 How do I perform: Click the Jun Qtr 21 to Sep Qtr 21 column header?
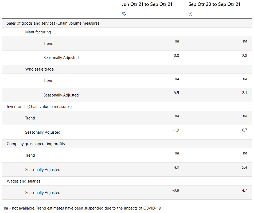click(147, 4)
